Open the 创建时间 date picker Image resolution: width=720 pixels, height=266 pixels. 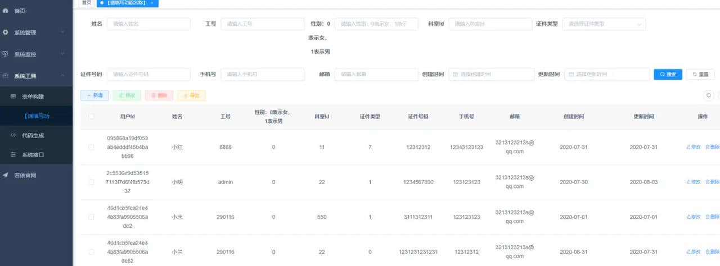pos(491,74)
